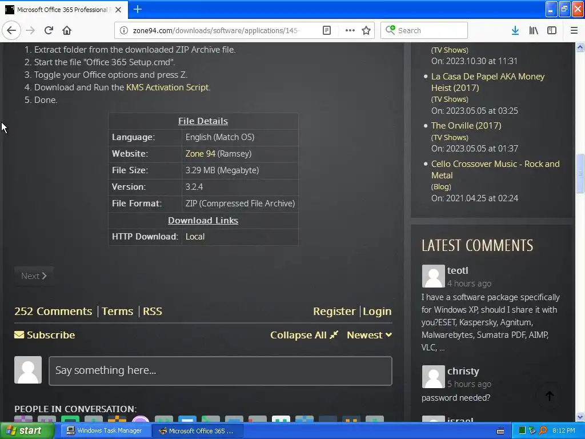Click teotl's avatar thumbnail
The height and width of the screenshot is (439, 585).
(433, 276)
